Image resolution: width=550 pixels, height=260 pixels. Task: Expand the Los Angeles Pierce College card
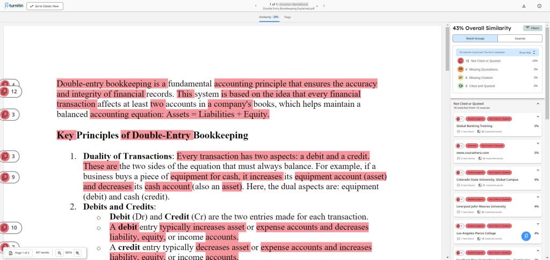tap(538, 224)
